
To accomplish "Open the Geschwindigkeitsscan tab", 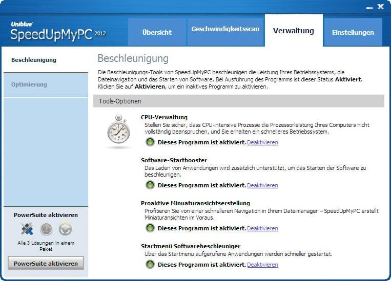I will point(225,32).
